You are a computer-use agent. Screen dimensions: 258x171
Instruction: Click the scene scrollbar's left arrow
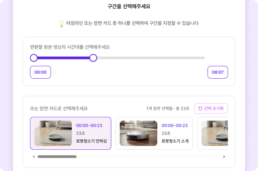33,157
